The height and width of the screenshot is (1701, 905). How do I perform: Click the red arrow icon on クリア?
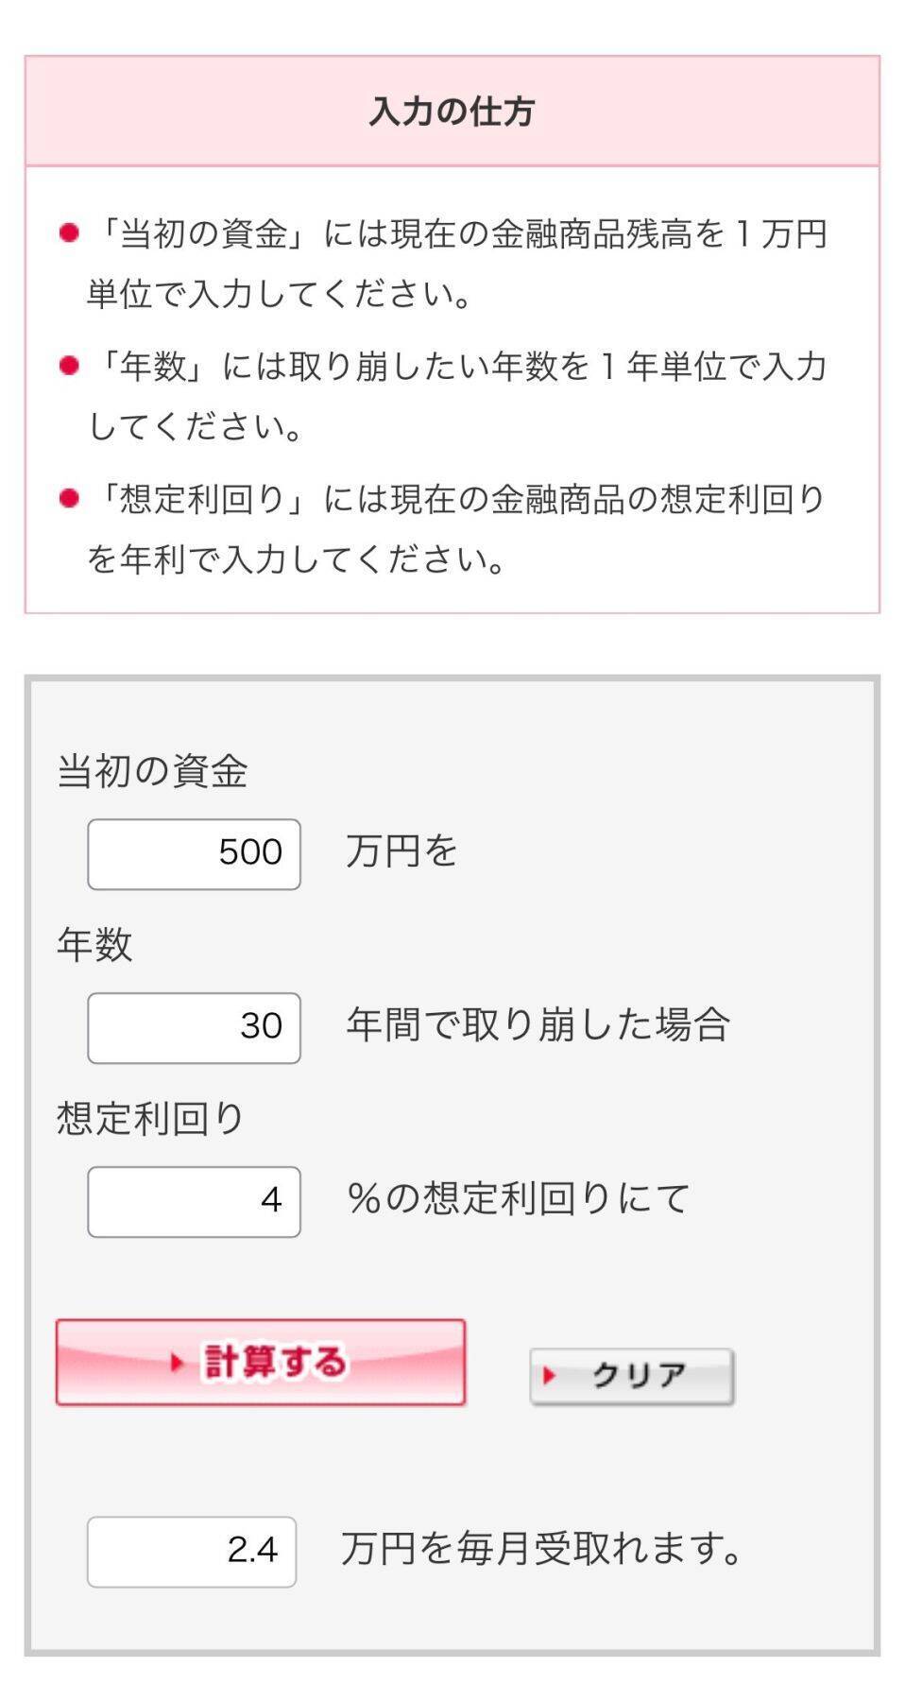point(549,1376)
